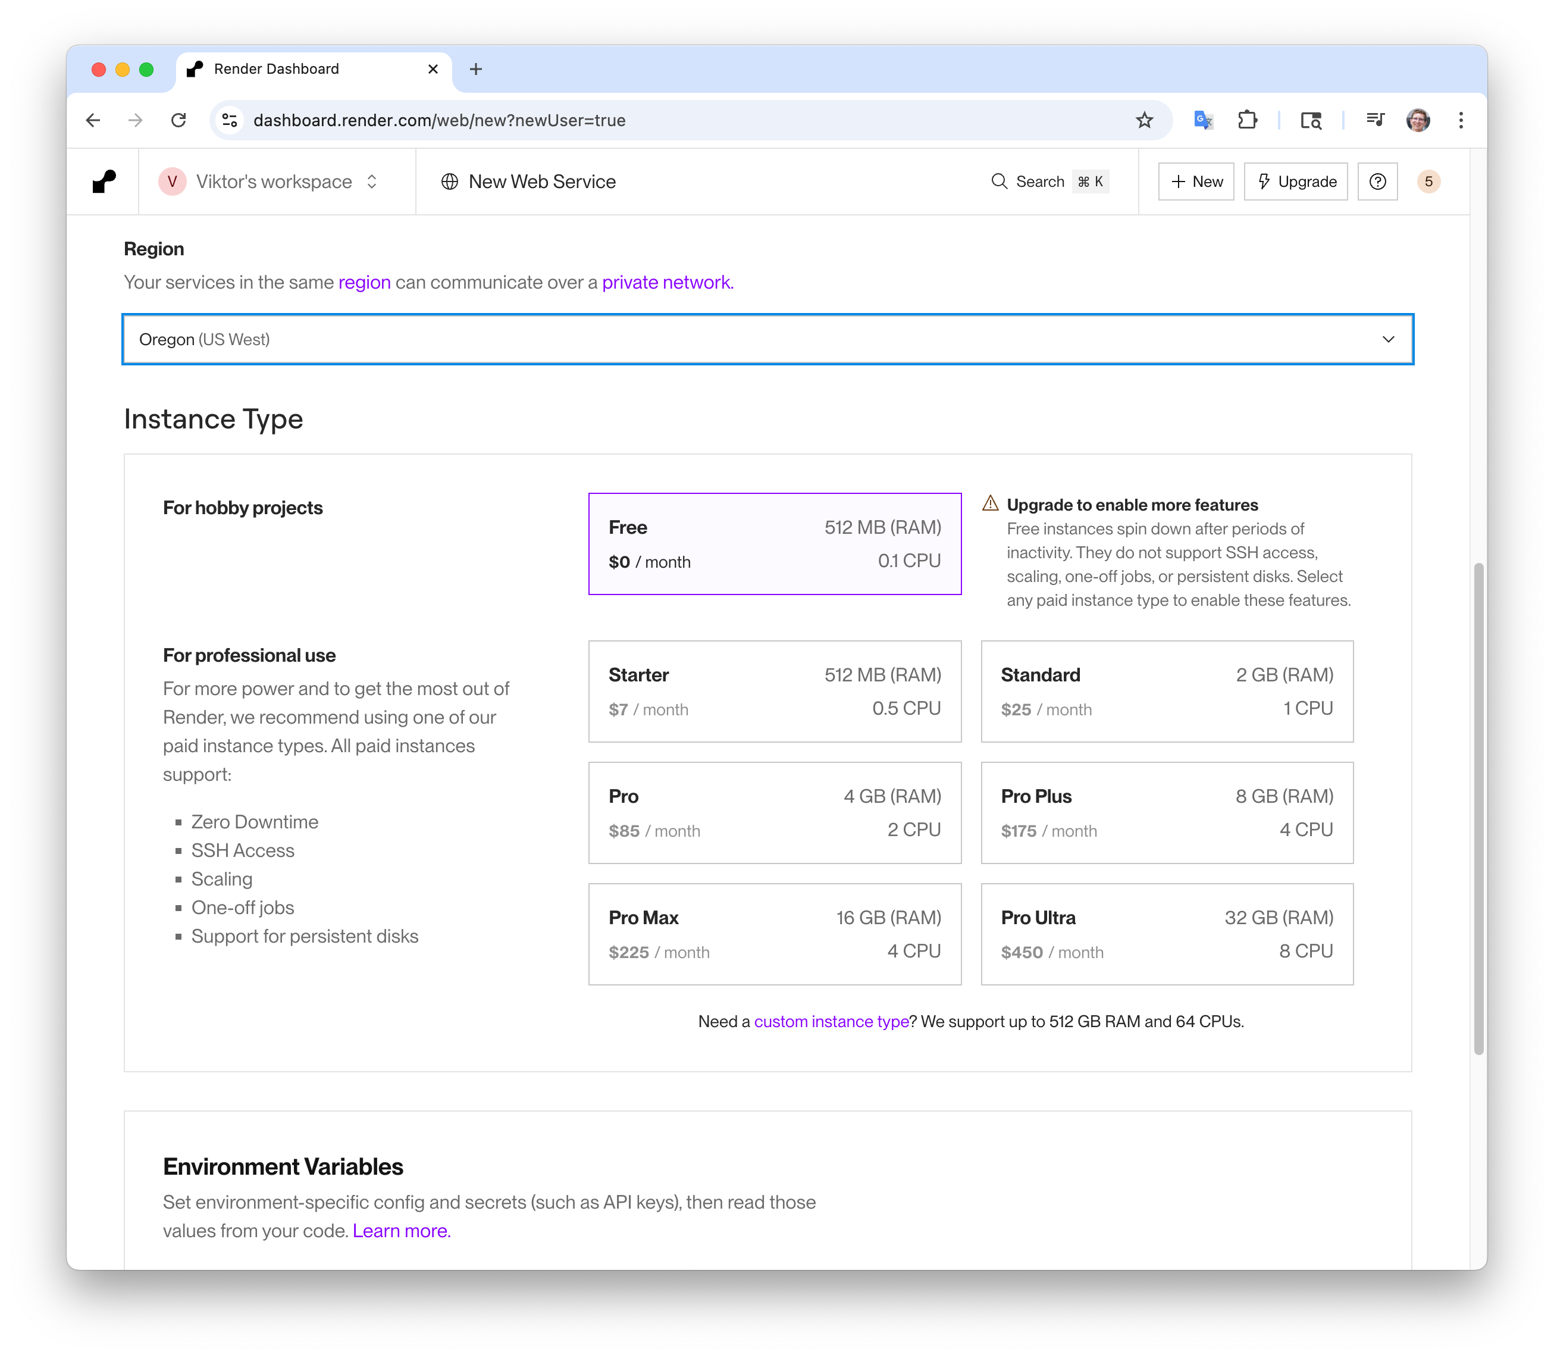Choose the Pro Ultra instance type

tap(1166, 934)
